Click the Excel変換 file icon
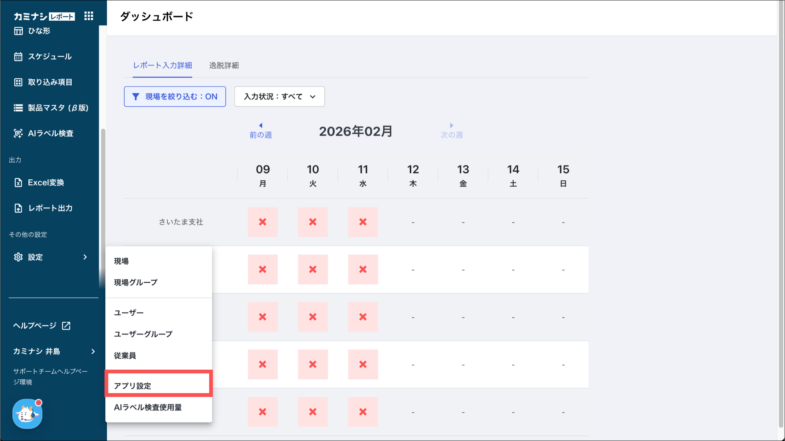The height and width of the screenshot is (441, 785). pos(18,182)
